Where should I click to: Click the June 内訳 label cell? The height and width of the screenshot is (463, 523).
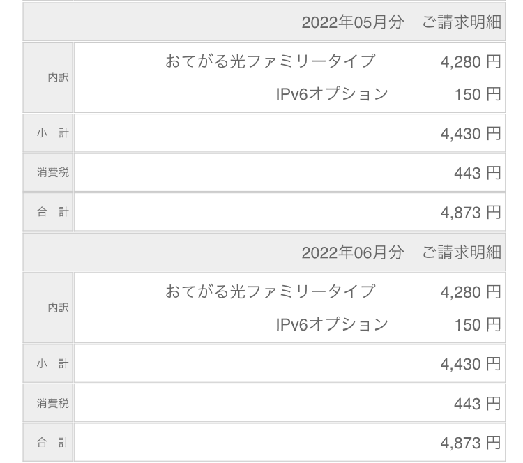[48, 308]
